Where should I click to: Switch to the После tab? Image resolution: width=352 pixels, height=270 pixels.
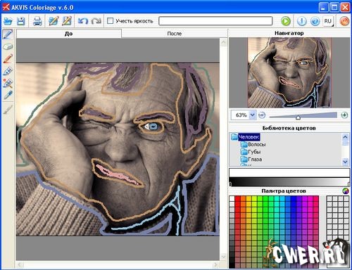(x=175, y=34)
